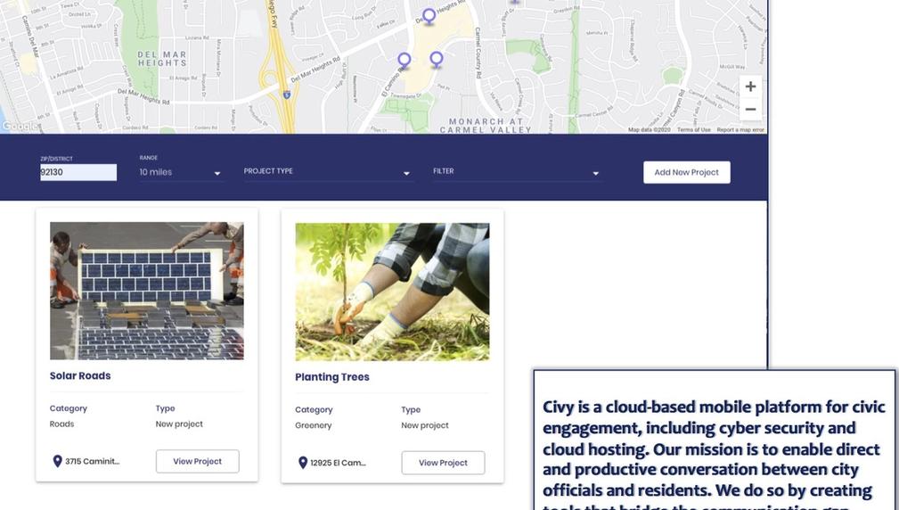Viewport: 899px width, 510px height.
Task: Select the topmost purple map pin
Action: coord(429,17)
